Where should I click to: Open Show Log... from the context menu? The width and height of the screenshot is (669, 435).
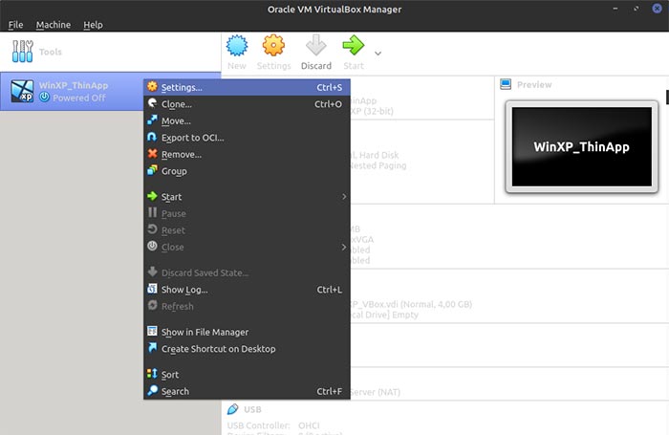tap(247, 290)
